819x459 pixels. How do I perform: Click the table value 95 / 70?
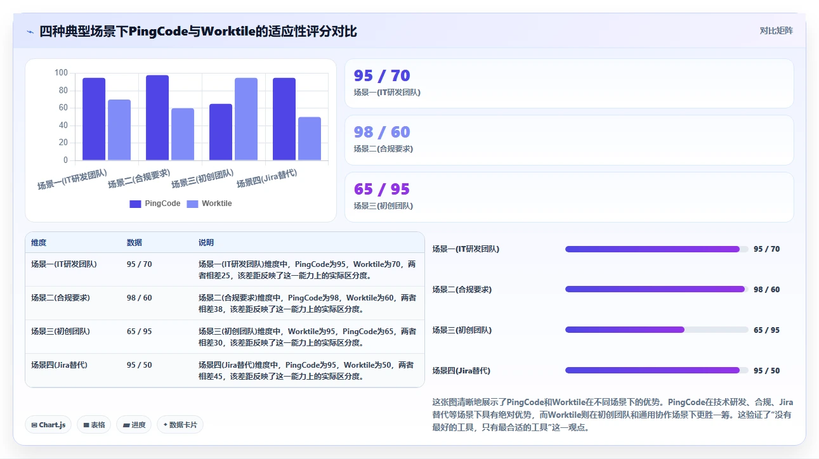coord(140,264)
